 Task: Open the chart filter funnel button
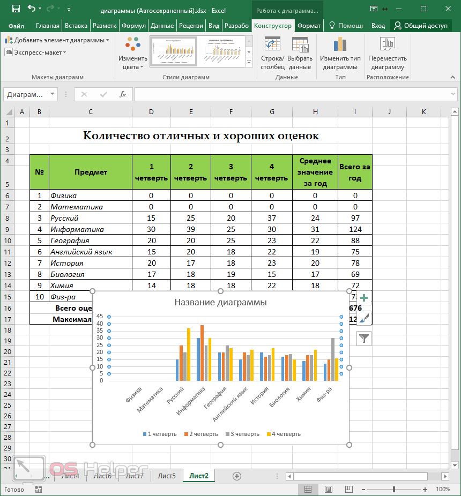click(x=364, y=338)
